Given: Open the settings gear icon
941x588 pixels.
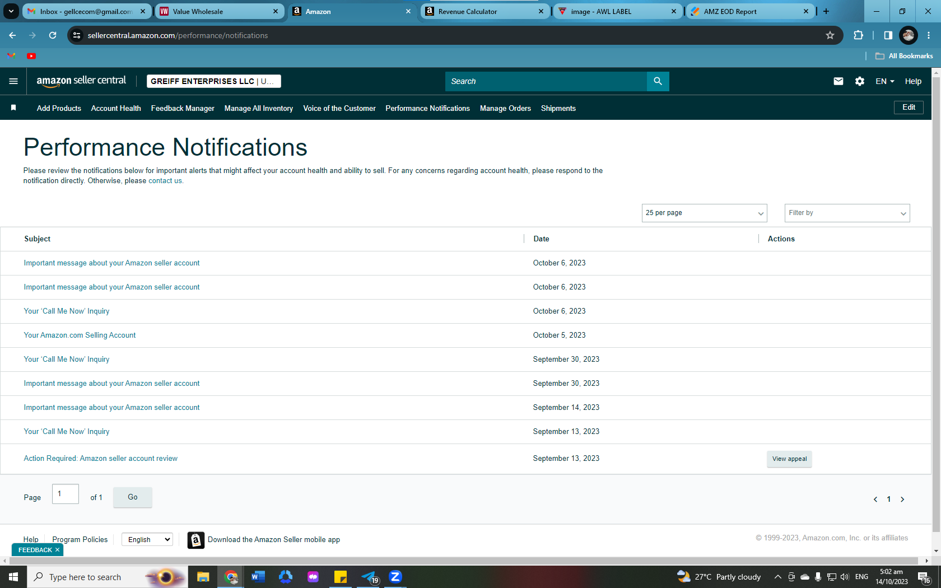Looking at the screenshot, I should pos(859,81).
